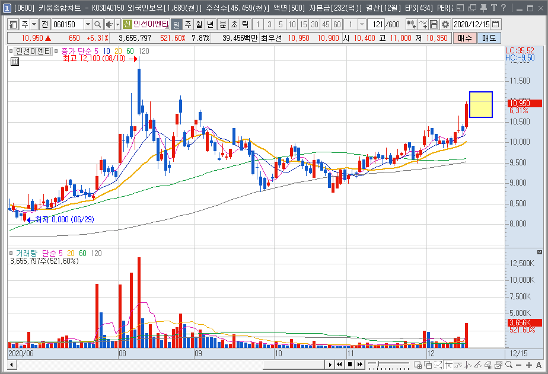Click the 매수 buy button

[x=465, y=38]
